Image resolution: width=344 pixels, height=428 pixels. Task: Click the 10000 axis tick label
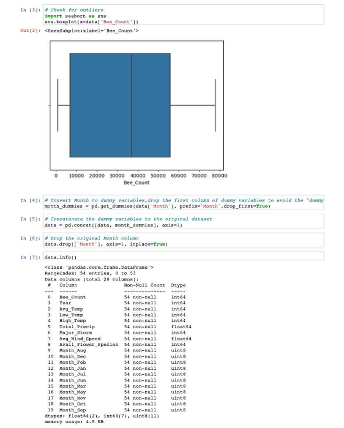click(x=76, y=175)
